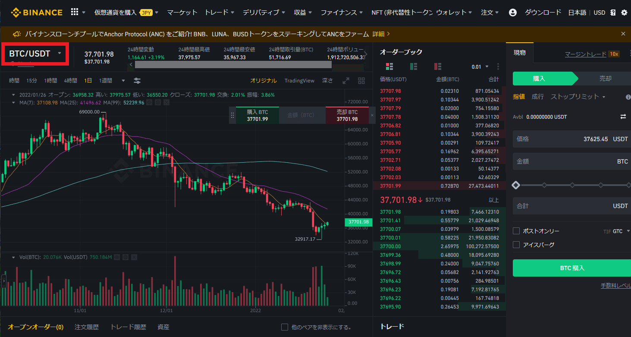The image size is (631, 337).
Task: Switch to the 資産 tab
Action: tap(163, 327)
